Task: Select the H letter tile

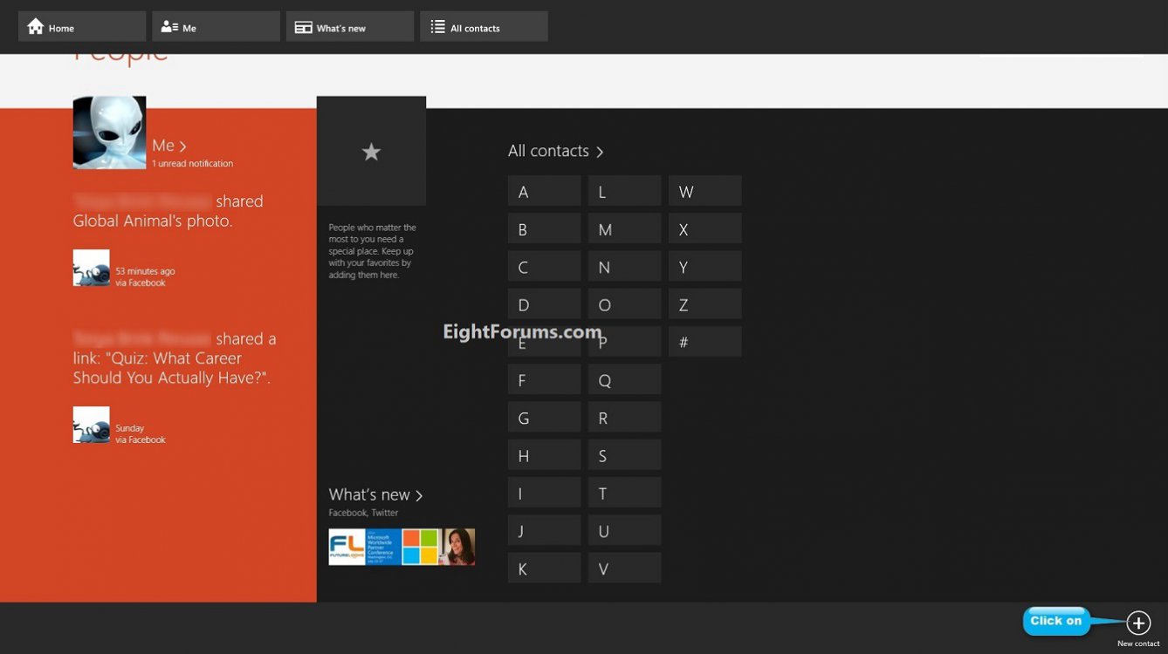Action: pos(544,454)
